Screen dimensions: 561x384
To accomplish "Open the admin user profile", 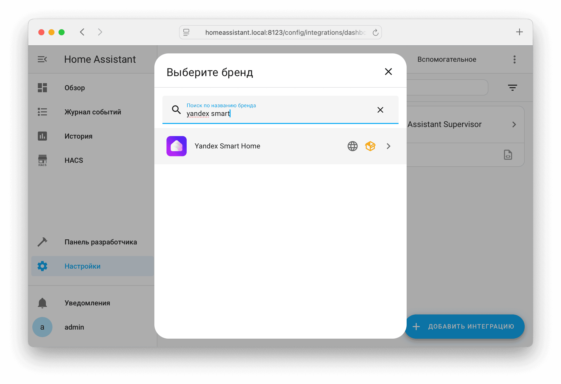I will pyautogui.click(x=74, y=327).
